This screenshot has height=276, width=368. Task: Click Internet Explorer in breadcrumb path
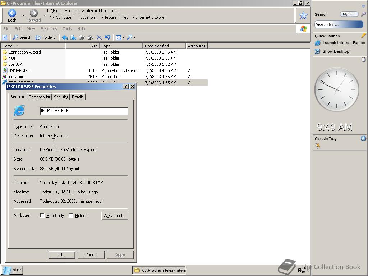coord(151,17)
